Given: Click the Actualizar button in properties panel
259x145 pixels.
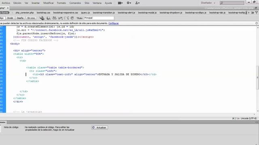Looking at the screenshot, I should pos(100,128).
